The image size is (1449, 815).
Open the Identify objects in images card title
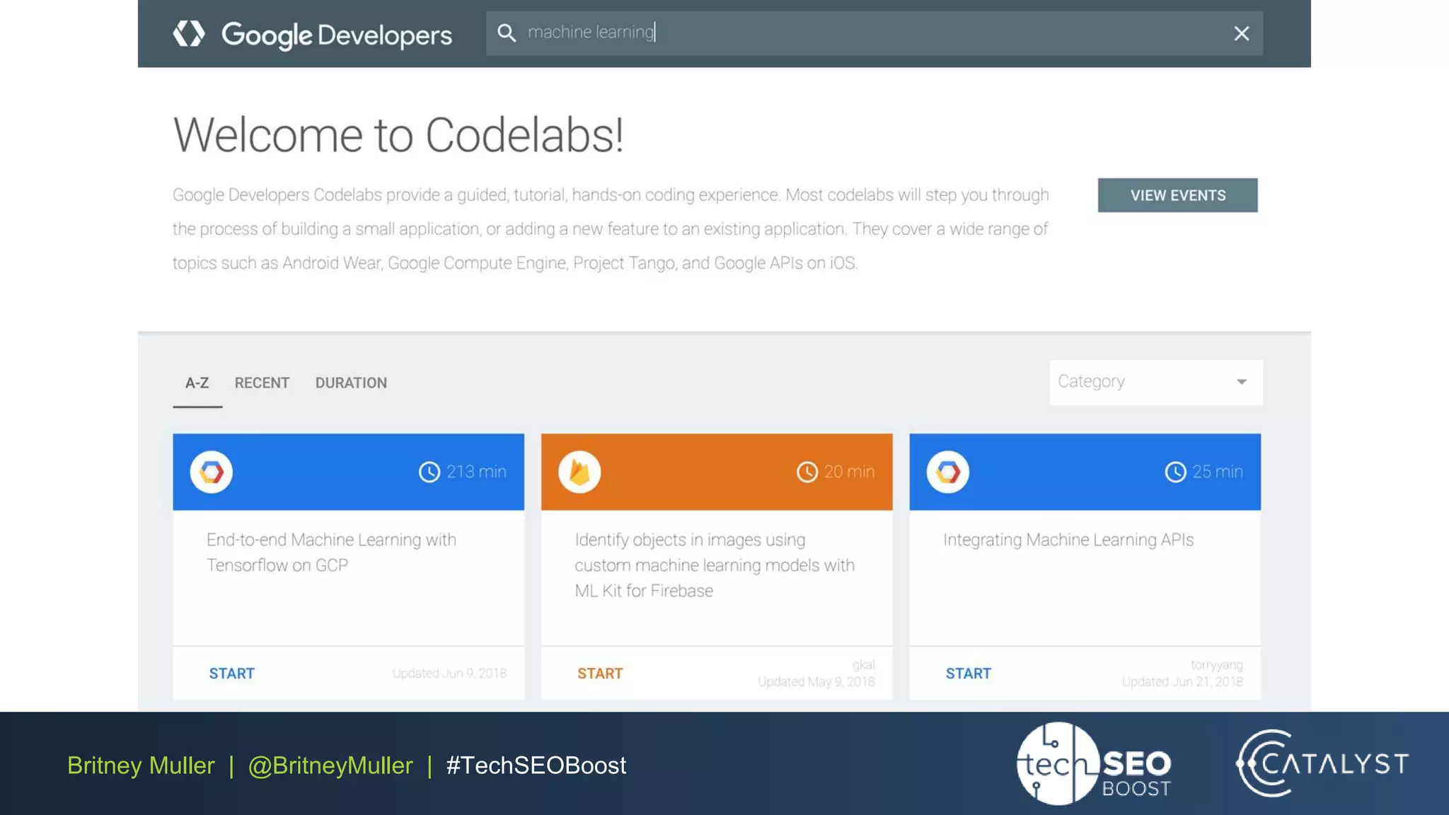click(x=714, y=565)
